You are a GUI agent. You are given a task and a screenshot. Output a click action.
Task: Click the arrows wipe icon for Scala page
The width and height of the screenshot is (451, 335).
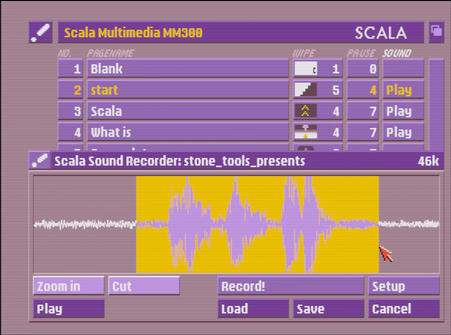pyautogui.click(x=305, y=111)
